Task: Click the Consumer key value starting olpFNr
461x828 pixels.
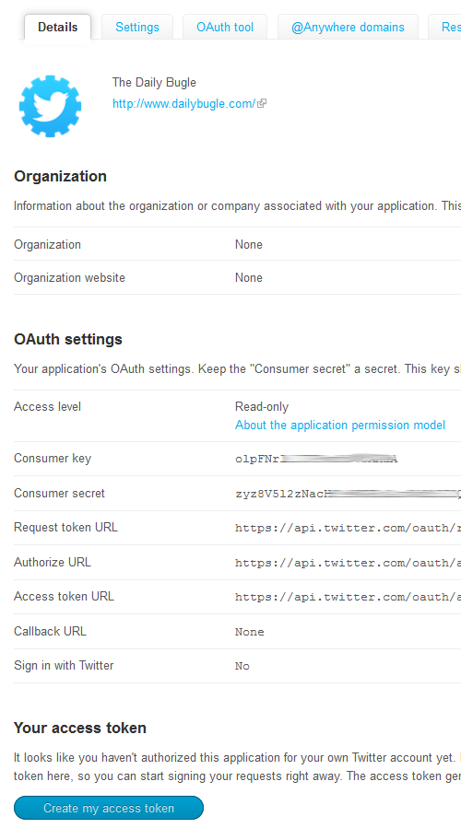Action: pyautogui.click(x=316, y=459)
